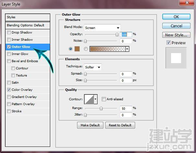Toggle the Anti-aliased checkbox
The width and height of the screenshot is (196, 153).
(104, 99)
